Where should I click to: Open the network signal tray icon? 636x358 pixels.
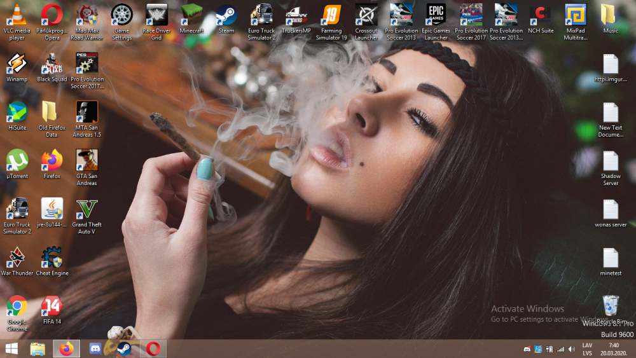(560, 349)
